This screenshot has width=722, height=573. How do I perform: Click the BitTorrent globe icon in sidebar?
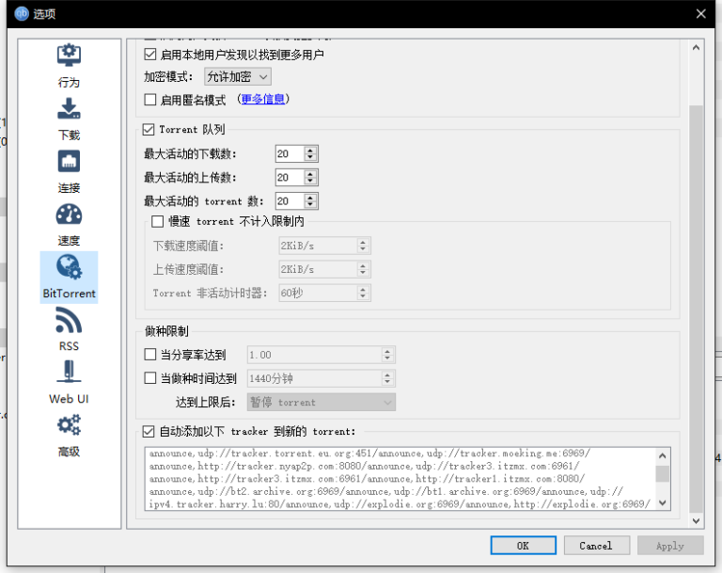click(69, 266)
